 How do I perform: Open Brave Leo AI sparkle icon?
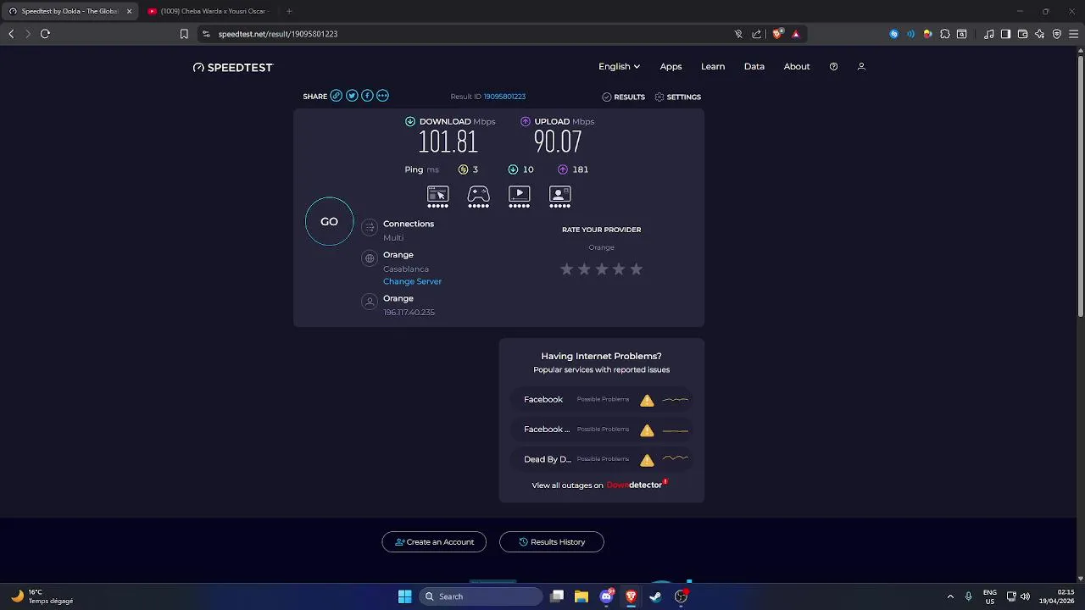[1039, 34]
